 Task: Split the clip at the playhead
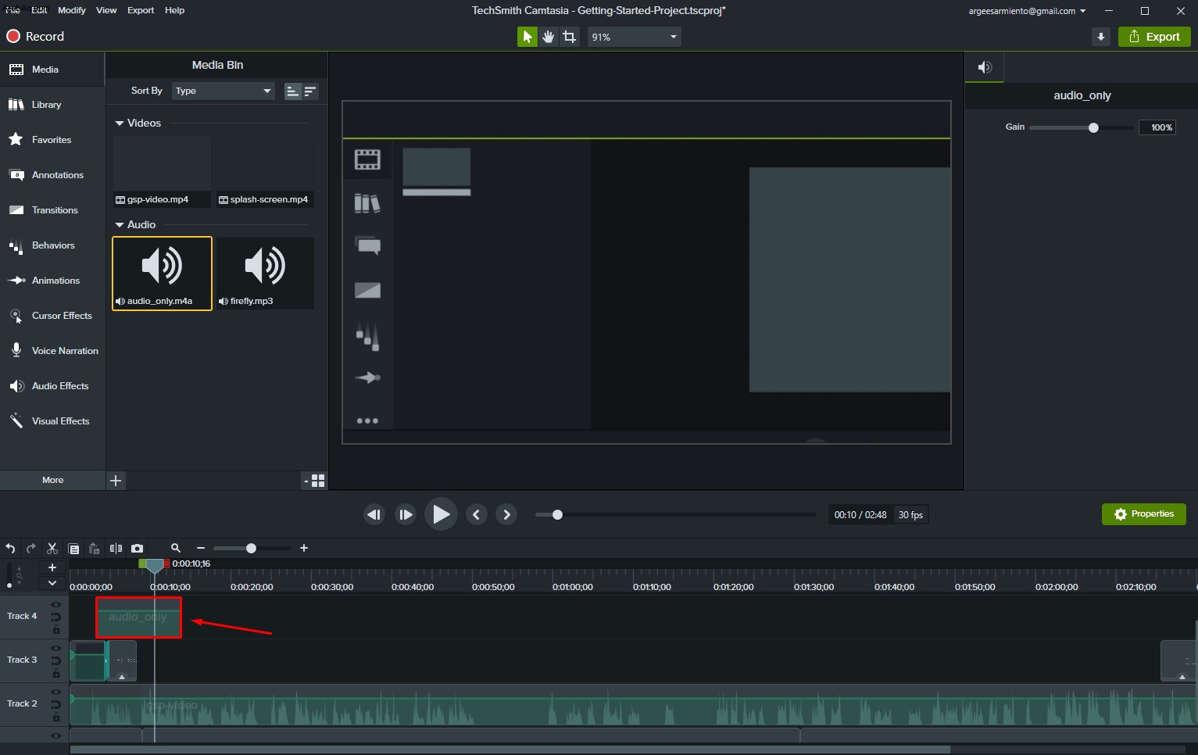[116, 549]
